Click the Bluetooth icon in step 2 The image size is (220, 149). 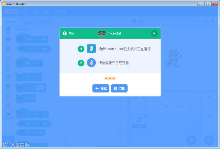(91, 63)
